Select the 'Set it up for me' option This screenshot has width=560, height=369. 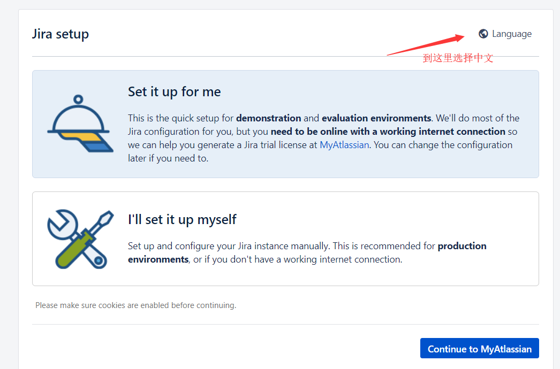point(285,124)
